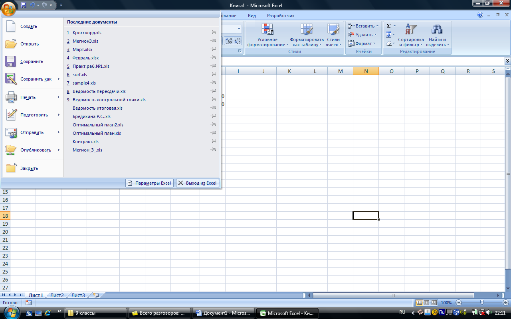Switch to Page Layout view in status bar

click(426, 303)
